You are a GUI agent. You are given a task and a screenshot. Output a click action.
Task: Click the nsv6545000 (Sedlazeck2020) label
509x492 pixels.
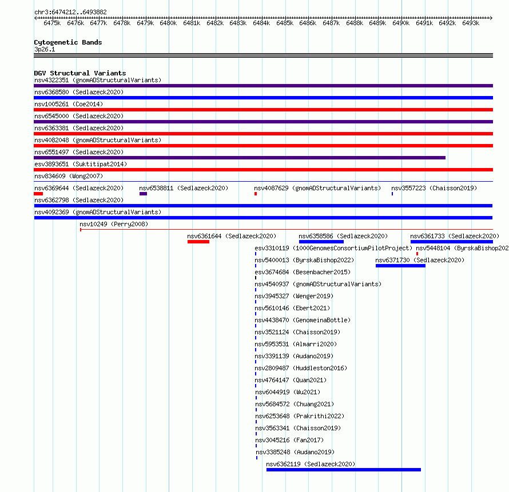tap(79, 116)
